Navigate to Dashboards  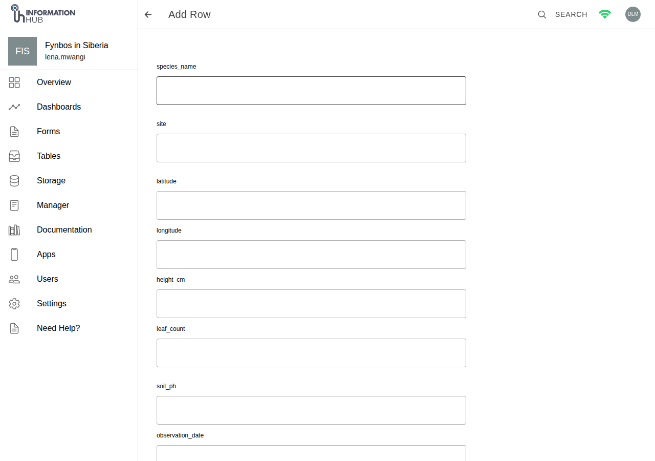pos(59,107)
